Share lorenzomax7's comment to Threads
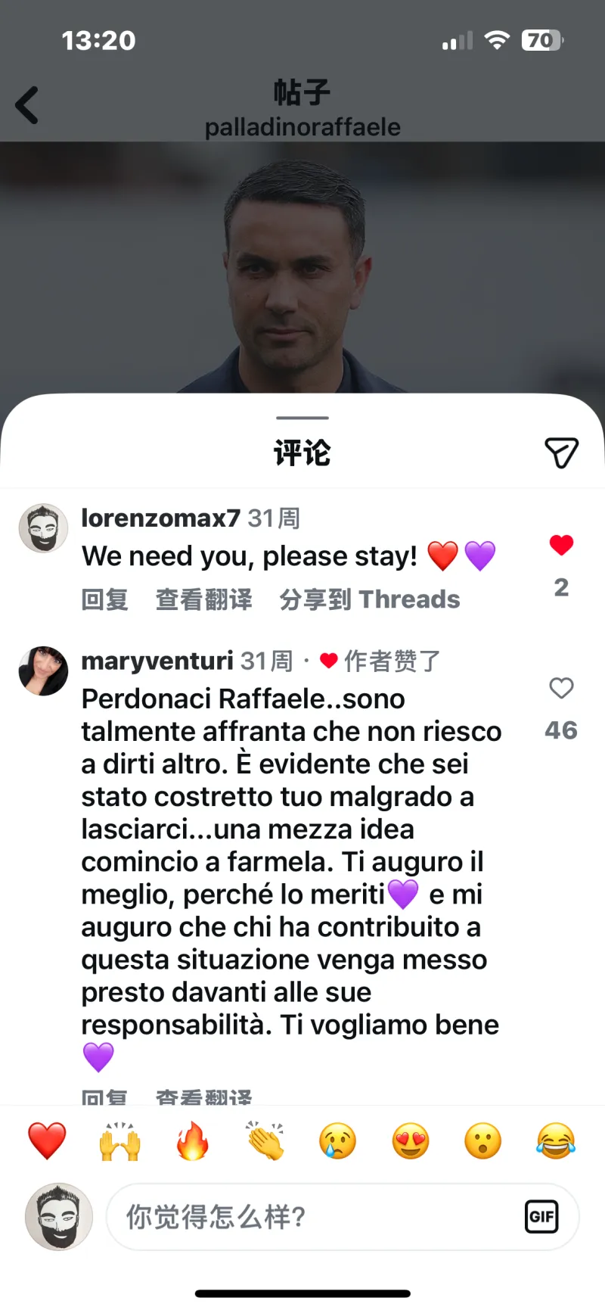The width and height of the screenshot is (605, 1310). (x=370, y=599)
